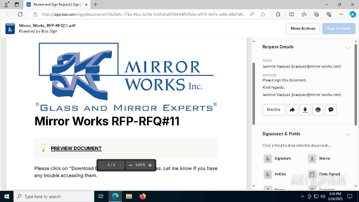Click the 140% zoom level value
Viewport: 359px width, 202px height.
140,165
